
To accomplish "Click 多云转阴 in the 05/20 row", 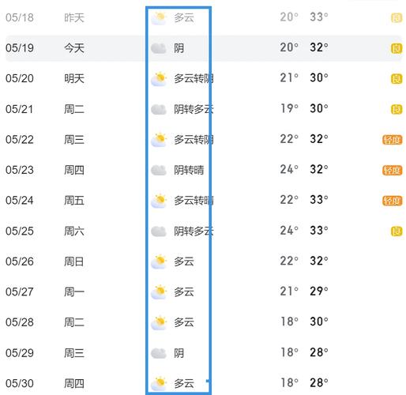I will (x=194, y=79).
